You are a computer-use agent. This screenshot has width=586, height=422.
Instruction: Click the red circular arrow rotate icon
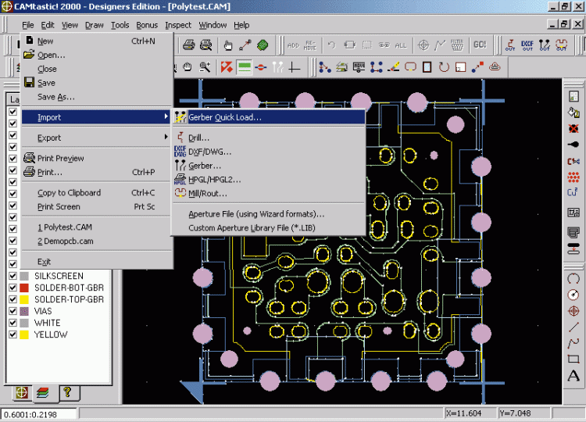(x=444, y=67)
